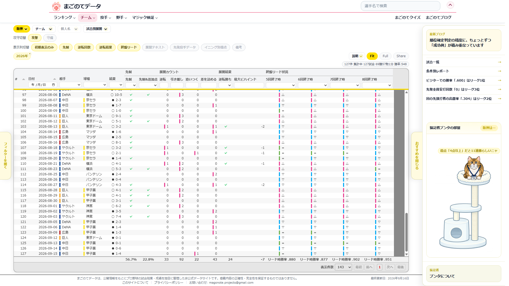Screen dimensions: 509x286
Task: Follow the 条件別レポート arrow icon
Action: pos(499,71)
